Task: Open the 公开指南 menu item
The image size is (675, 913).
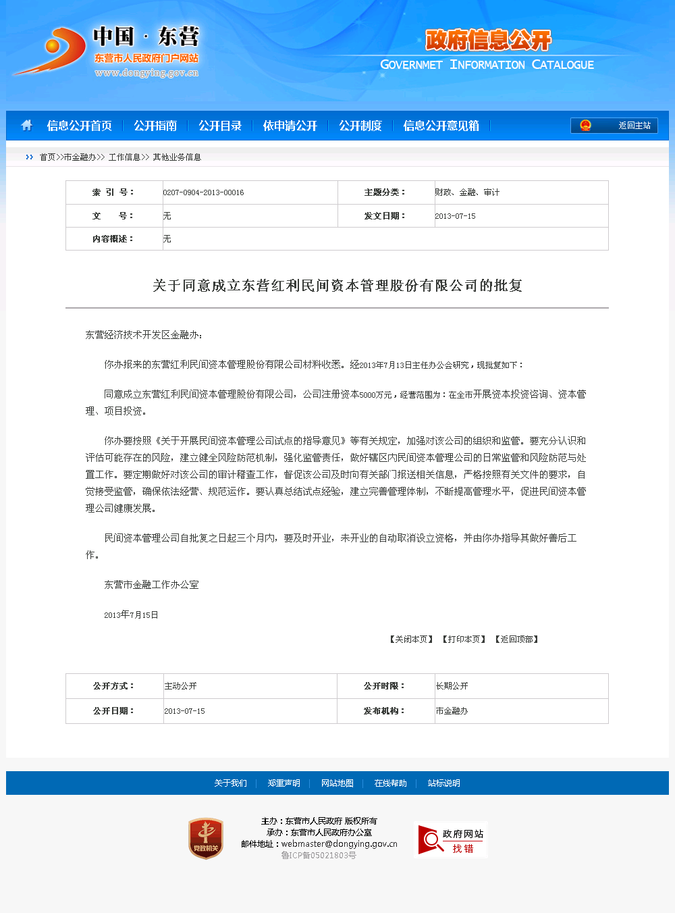Action: [x=155, y=126]
